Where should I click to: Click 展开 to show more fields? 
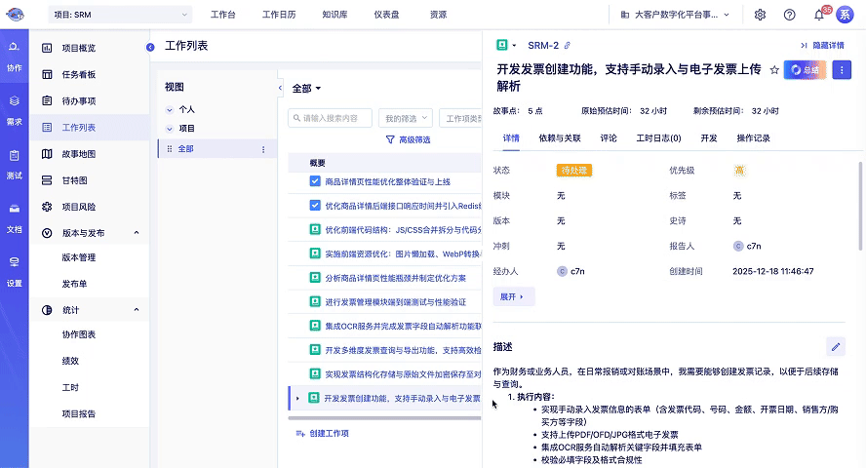(x=513, y=296)
